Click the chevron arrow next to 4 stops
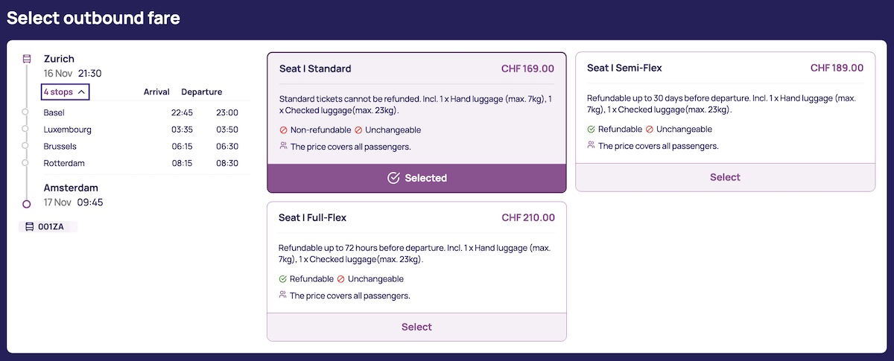Screen dimensions: 894x361 click(82, 92)
